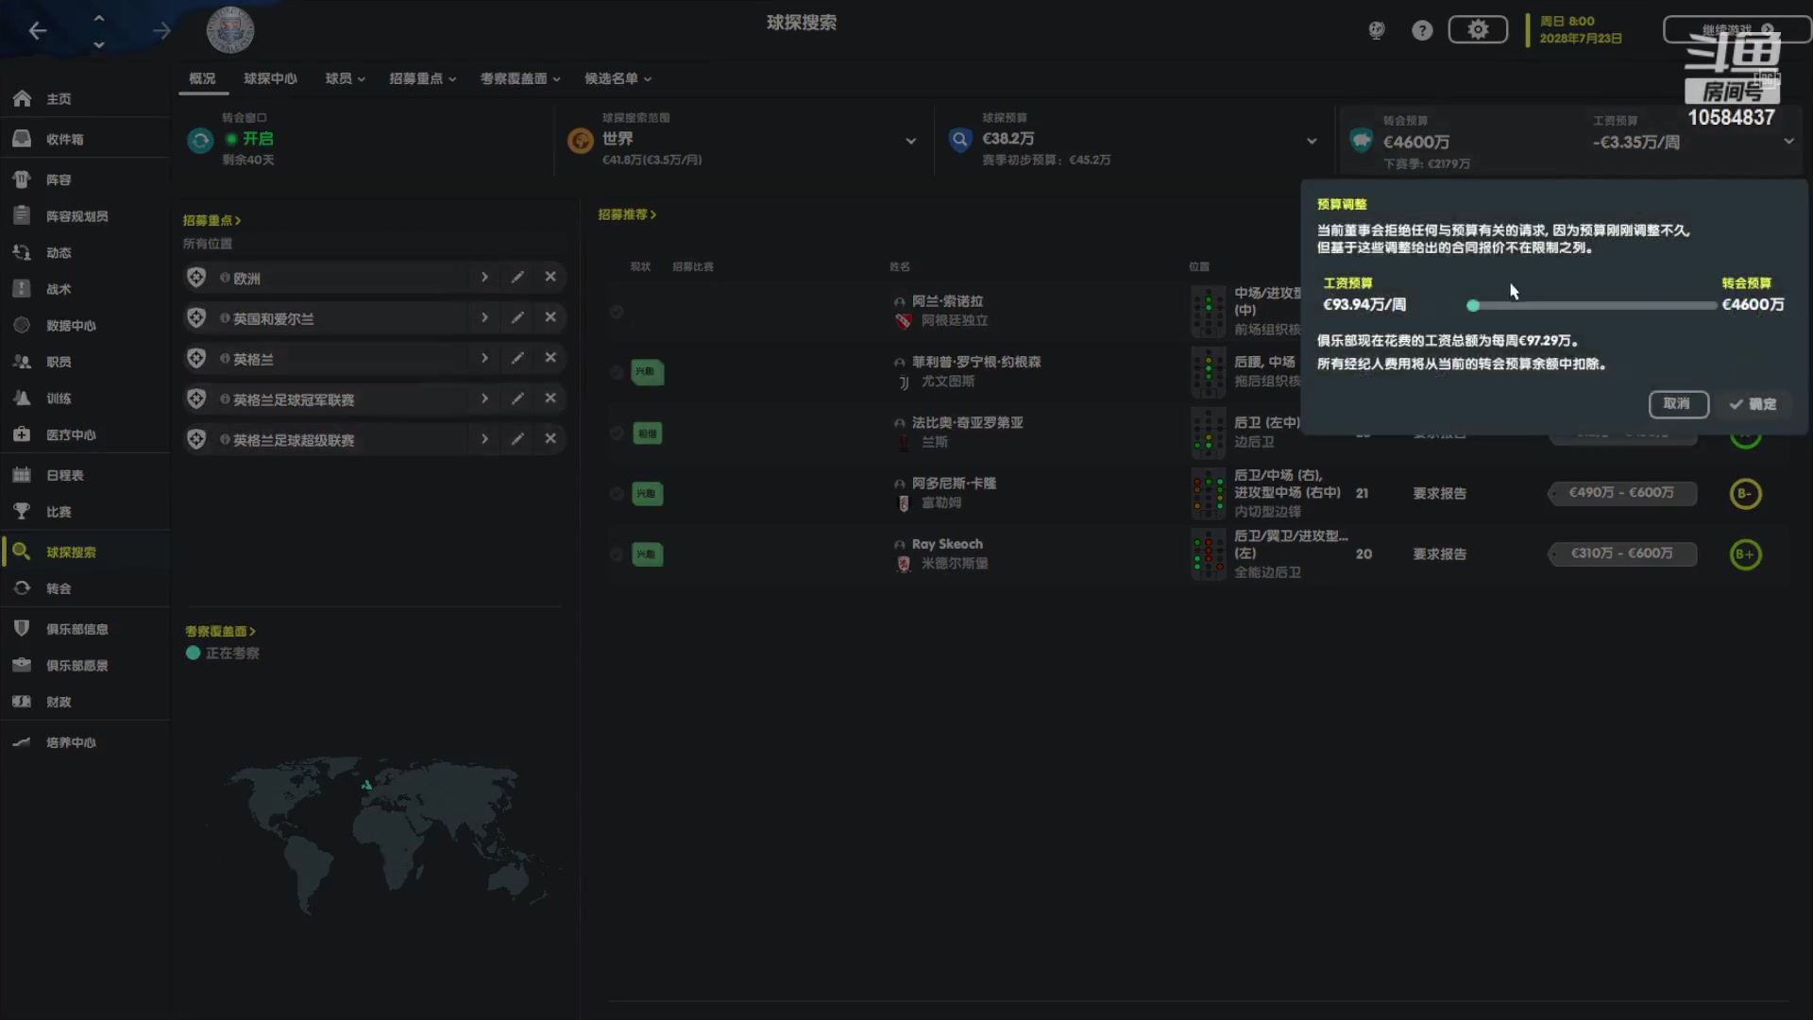The height and width of the screenshot is (1020, 1813).
Task: Expand the 英国和爱尔兰 focus chevron
Action: (484, 317)
